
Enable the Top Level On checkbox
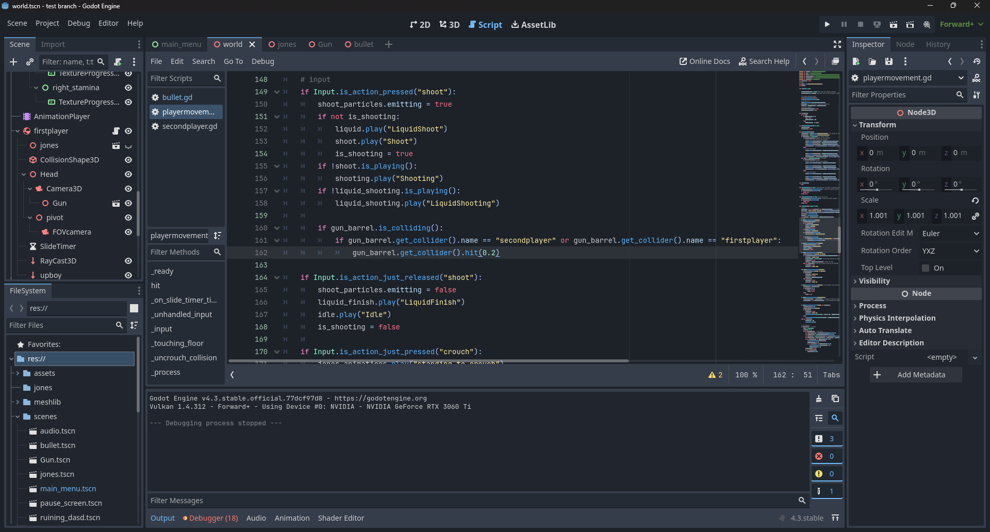pos(926,268)
